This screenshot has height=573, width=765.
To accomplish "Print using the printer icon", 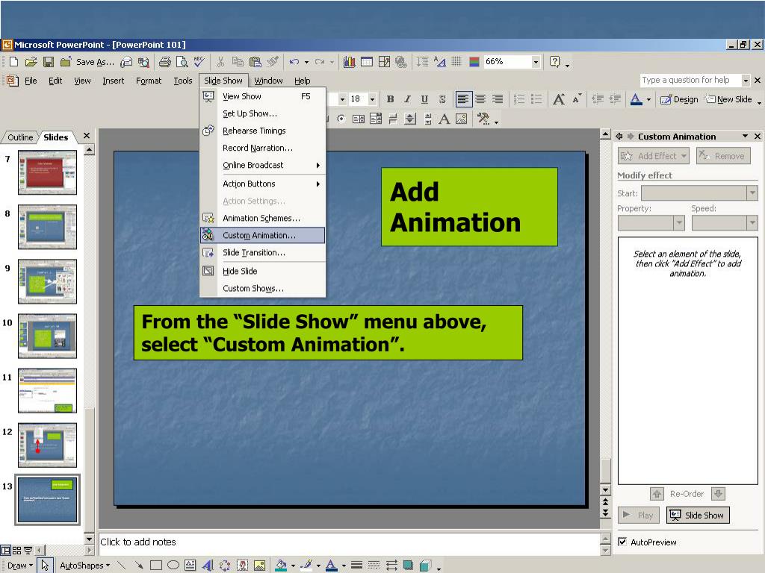I will coord(165,62).
